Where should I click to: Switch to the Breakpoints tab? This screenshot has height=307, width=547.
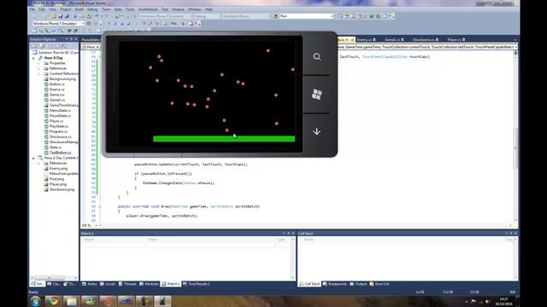point(335,284)
